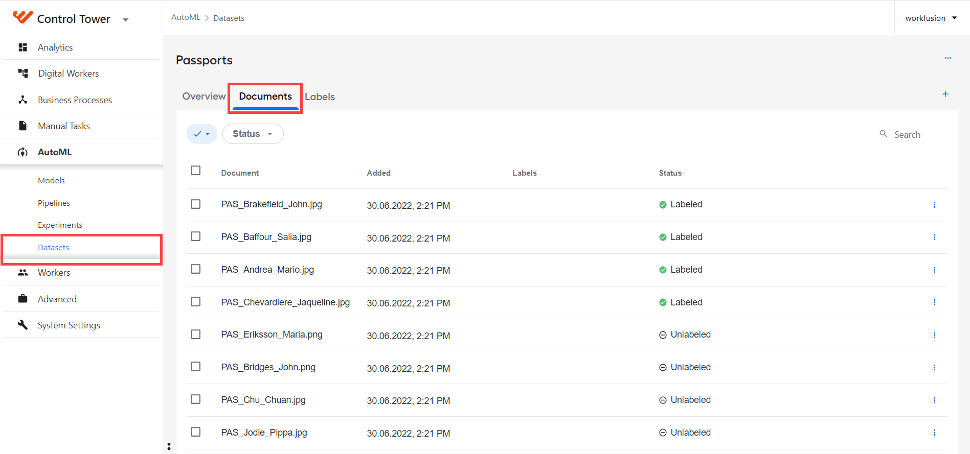This screenshot has height=454, width=970.
Task: Switch to the Labels tab
Action: pos(320,97)
